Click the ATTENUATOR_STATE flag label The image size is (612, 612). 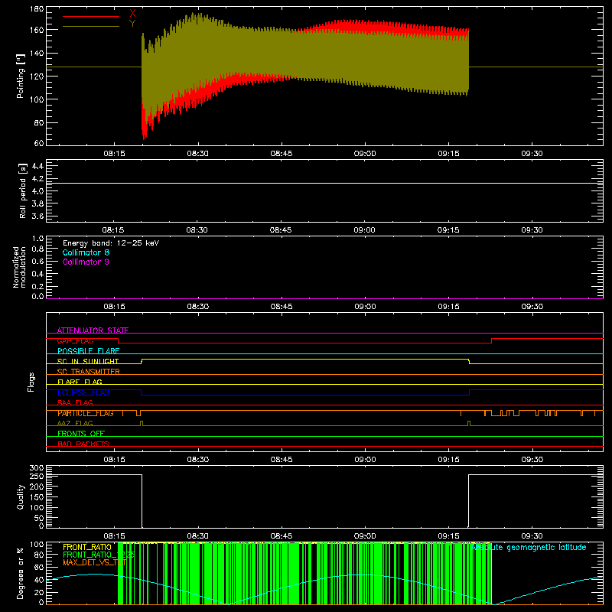93,330
